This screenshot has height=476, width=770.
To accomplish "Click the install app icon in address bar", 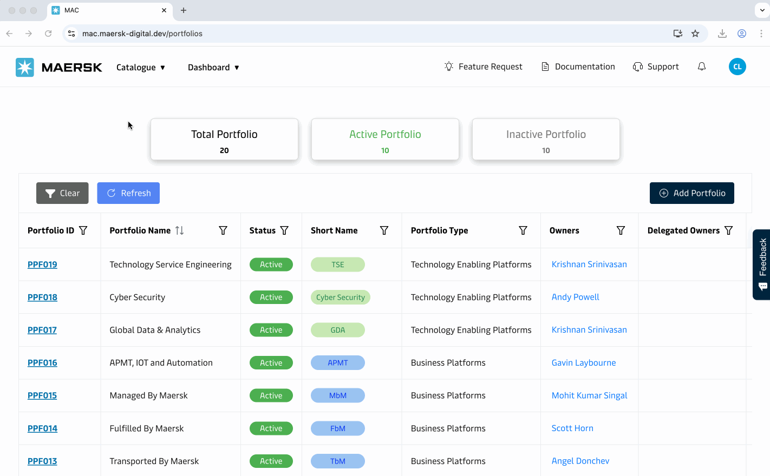I will pos(678,34).
